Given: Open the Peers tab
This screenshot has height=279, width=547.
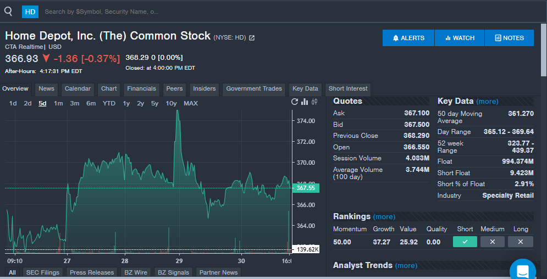Looking at the screenshot, I should point(174,89).
